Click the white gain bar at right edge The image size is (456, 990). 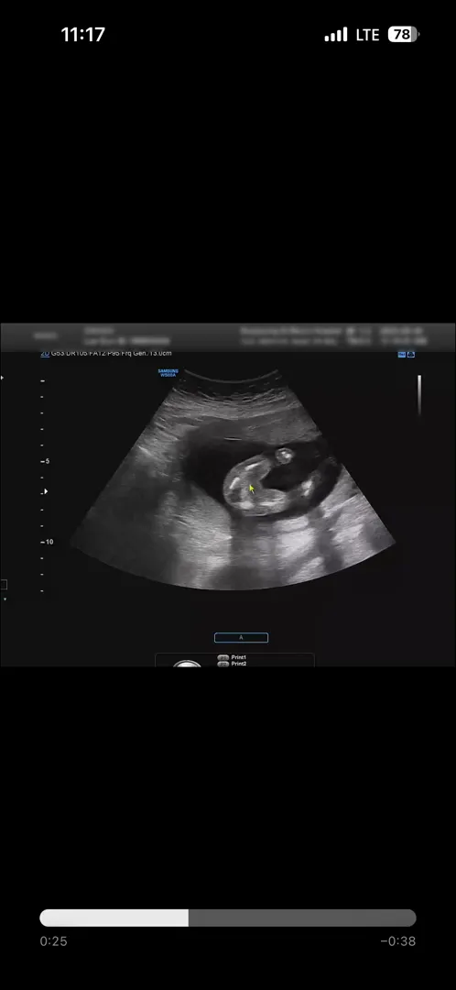(419, 394)
